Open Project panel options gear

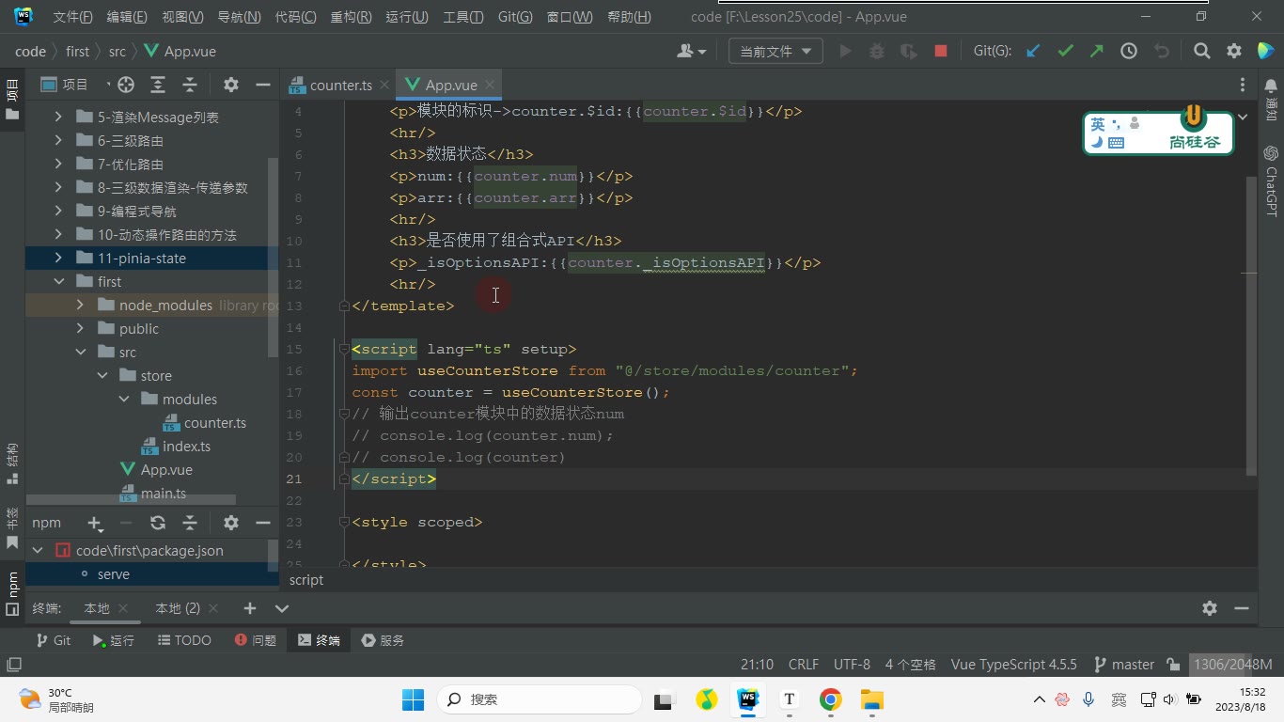point(231,85)
